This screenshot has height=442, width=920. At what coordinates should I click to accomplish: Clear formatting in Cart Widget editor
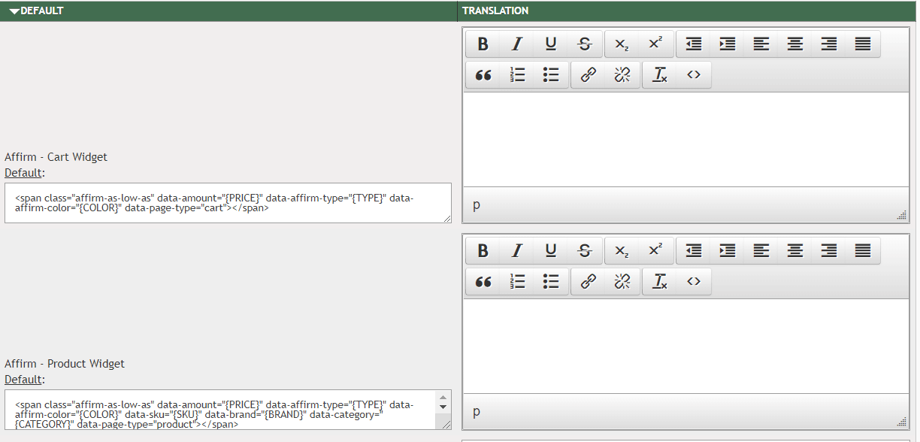[x=660, y=75]
